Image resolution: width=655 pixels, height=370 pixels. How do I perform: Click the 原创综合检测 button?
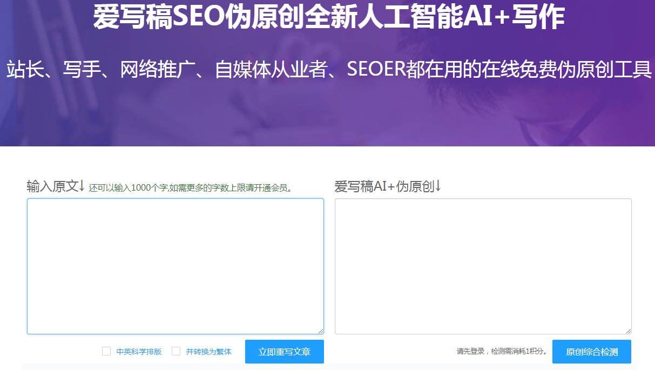point(591,351)
